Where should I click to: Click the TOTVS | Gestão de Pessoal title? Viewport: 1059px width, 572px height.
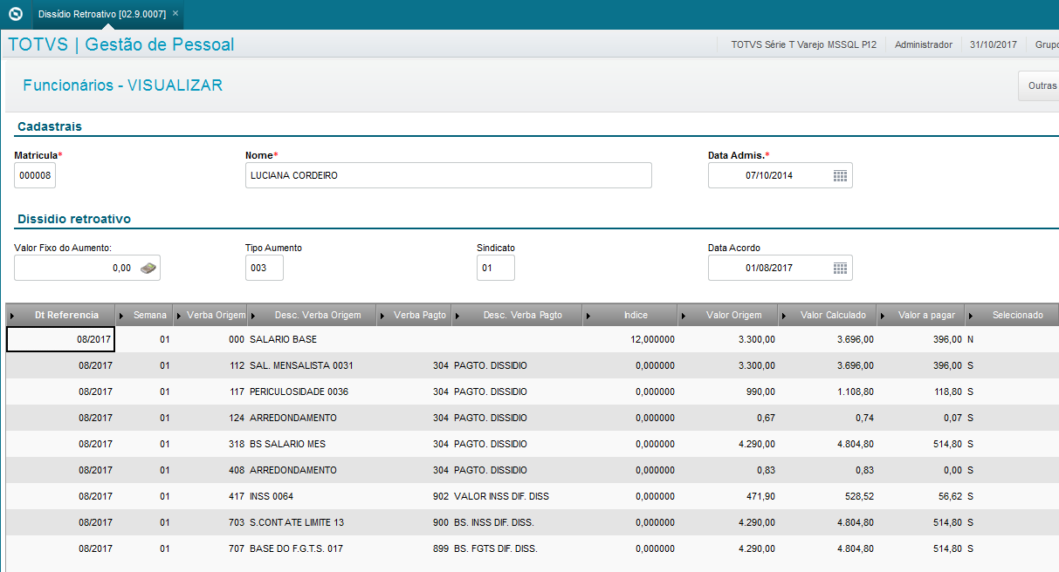(x=121, y=44)
